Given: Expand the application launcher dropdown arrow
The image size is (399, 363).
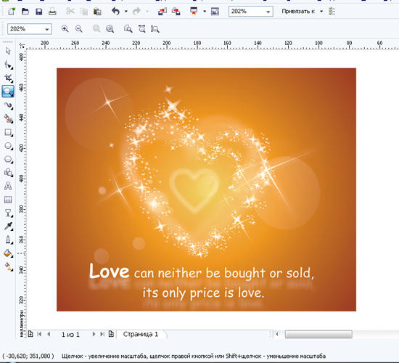Looking at the screenshot, I should pyautogui.click(x=205, y=12).
